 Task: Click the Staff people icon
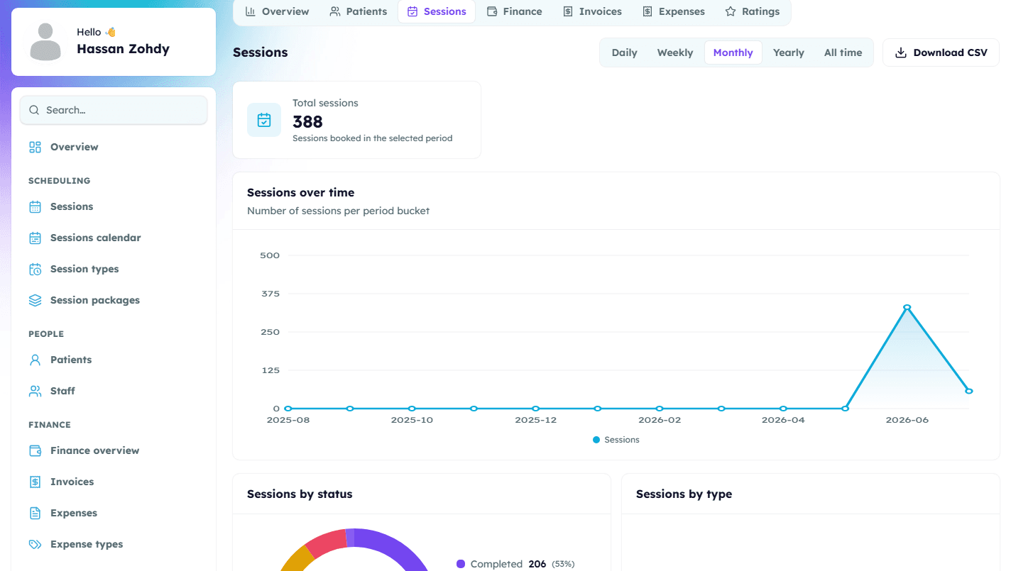click(35, 392)
